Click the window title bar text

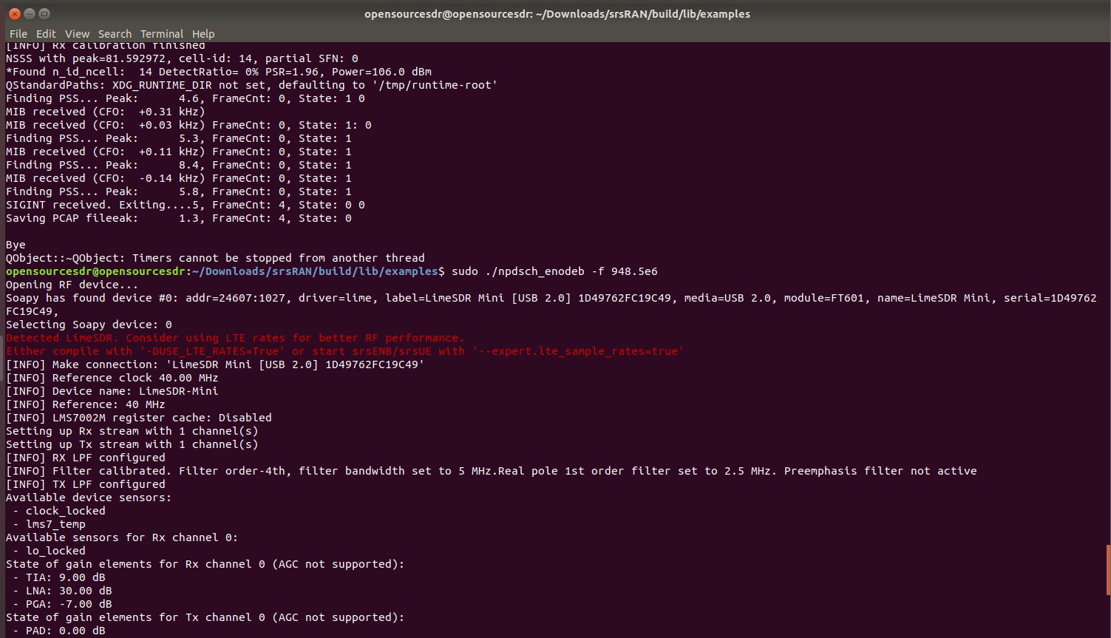pyautogui.click(x=557, y=14)
